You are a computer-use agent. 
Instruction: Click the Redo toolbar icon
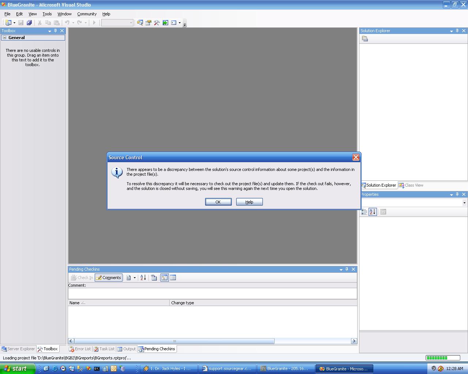(79, 23)
